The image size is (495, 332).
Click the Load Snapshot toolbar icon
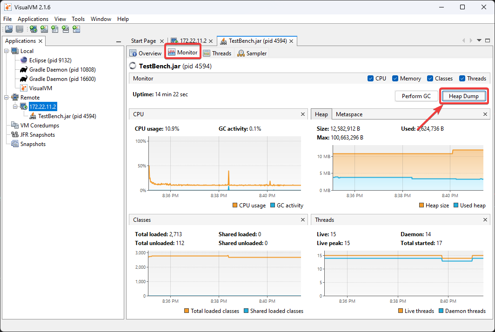click(9, 29)
